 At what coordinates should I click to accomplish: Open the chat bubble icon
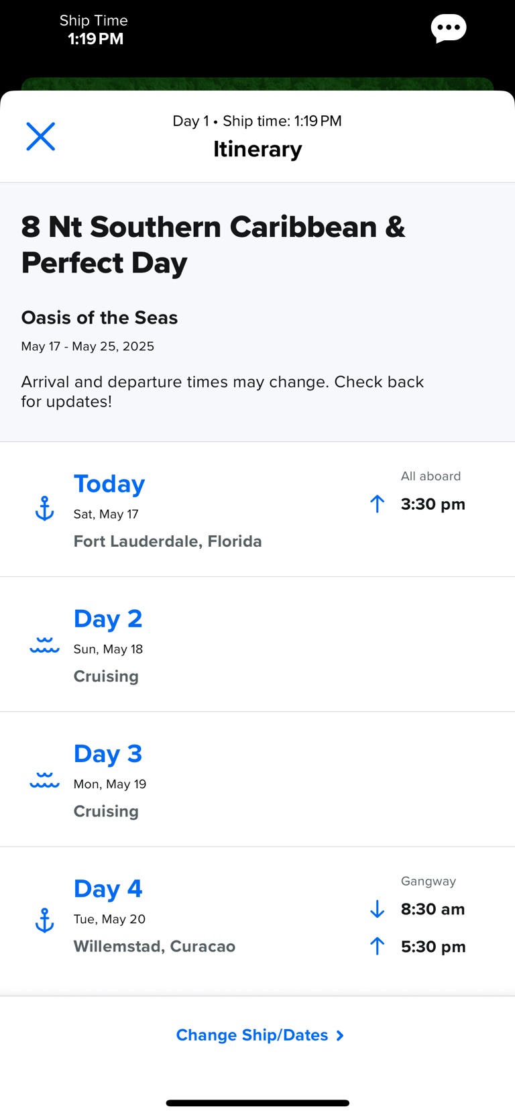coord(449,29)
